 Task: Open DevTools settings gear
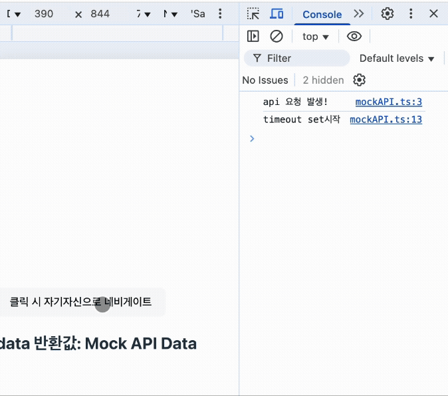click(388, 13)
